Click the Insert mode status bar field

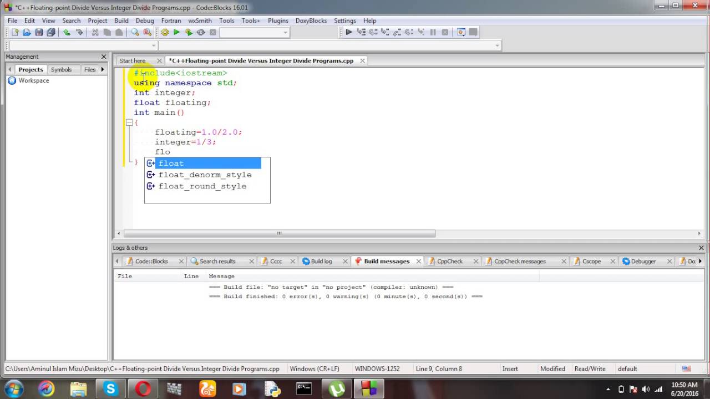click(x=510, y=369)
